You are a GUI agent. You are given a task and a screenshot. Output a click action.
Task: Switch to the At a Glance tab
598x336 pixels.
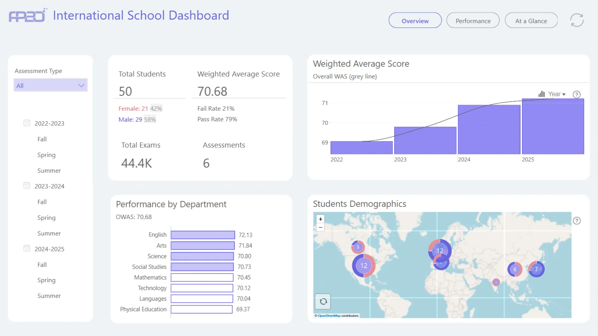tap(531, 21)
